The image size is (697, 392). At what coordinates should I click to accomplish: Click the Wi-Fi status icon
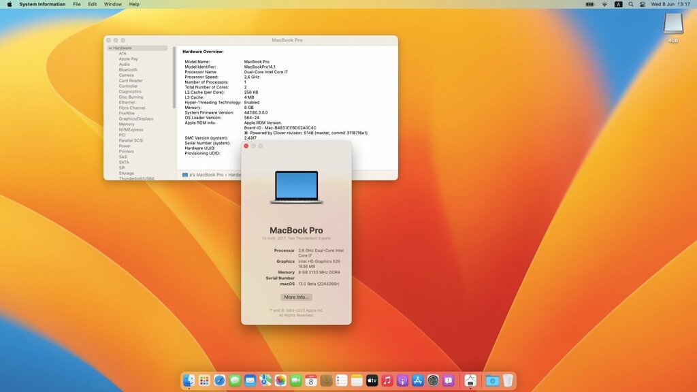[x=604, y=4]
